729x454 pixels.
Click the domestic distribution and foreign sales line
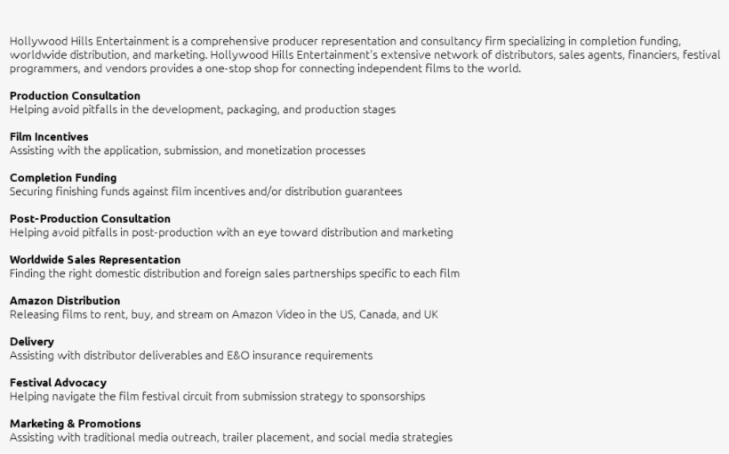tap(235, 274)
